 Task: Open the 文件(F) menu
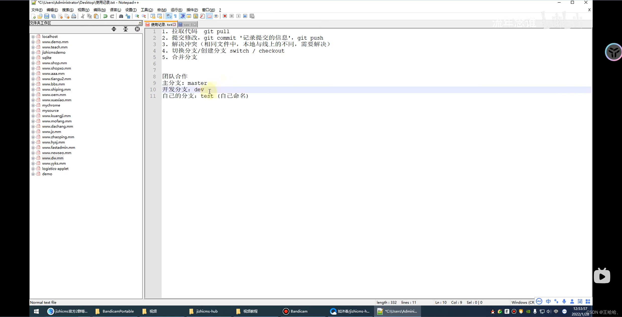[x=37, y=10]
